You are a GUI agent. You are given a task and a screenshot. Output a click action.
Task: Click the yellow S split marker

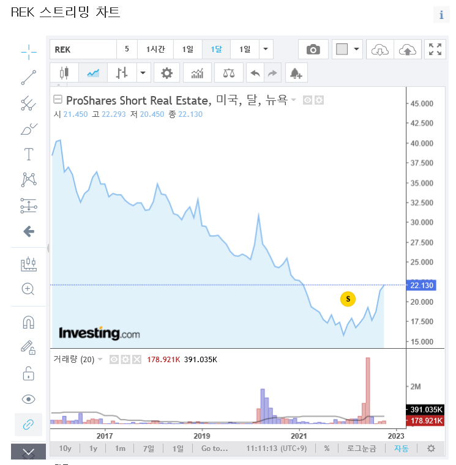click(x=348, y=299)
